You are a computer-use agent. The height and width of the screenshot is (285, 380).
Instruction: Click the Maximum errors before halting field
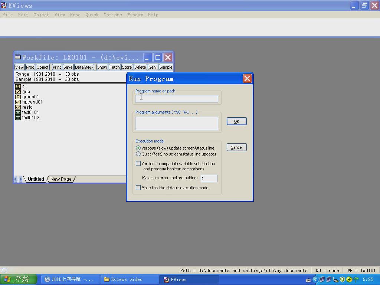pyautogui.click(x=209, y=178)
